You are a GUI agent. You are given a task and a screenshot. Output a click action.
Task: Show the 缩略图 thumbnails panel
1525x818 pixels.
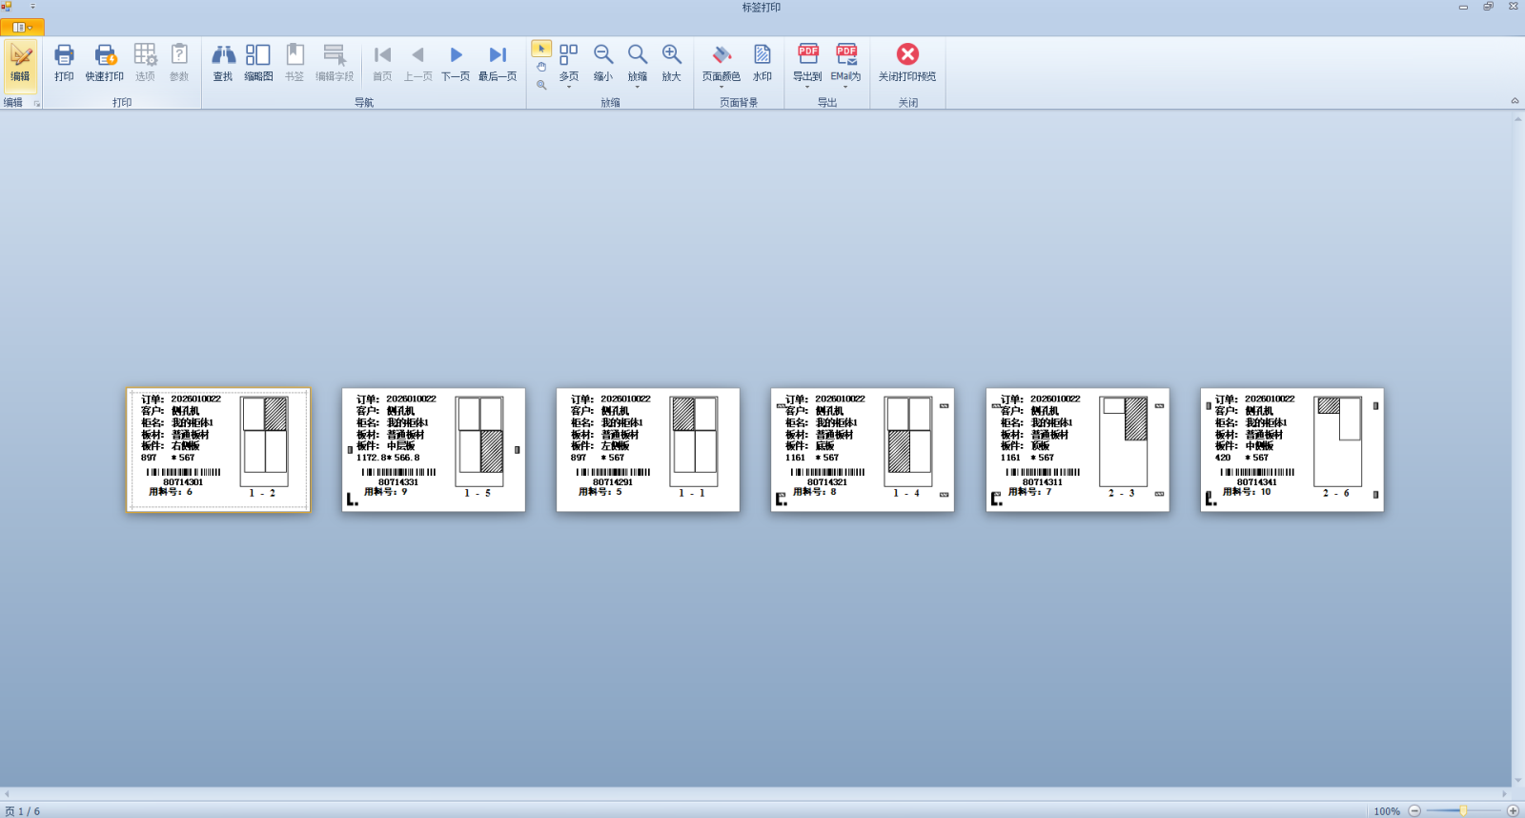[x=258, y=63]
